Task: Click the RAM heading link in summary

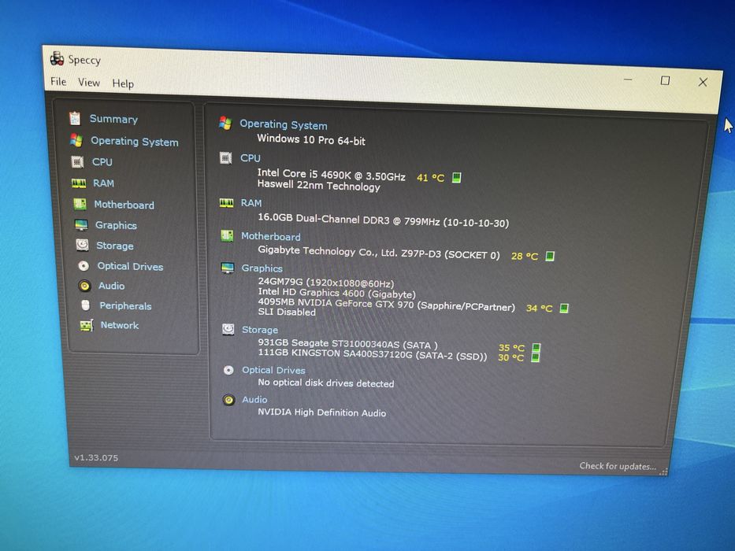Action: click(251, 203)
